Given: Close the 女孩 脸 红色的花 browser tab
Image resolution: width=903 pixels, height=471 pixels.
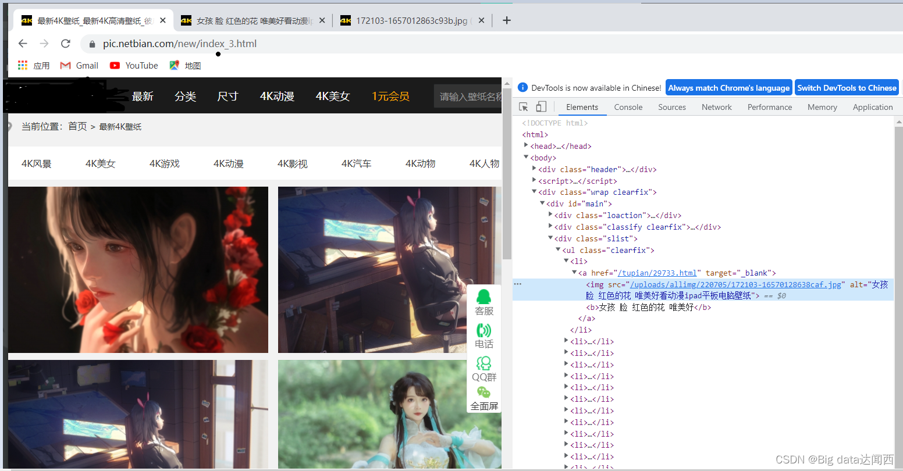Looking at the screenshot, I should click(x=322, y=20).
